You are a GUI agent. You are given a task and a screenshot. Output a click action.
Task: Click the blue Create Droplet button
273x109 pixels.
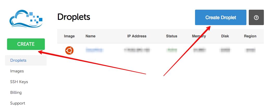tap(221, 18)
